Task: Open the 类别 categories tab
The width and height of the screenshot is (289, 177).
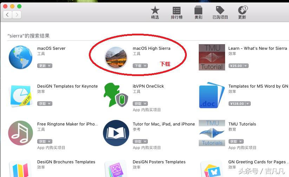Action: click(x=198, y=13)
